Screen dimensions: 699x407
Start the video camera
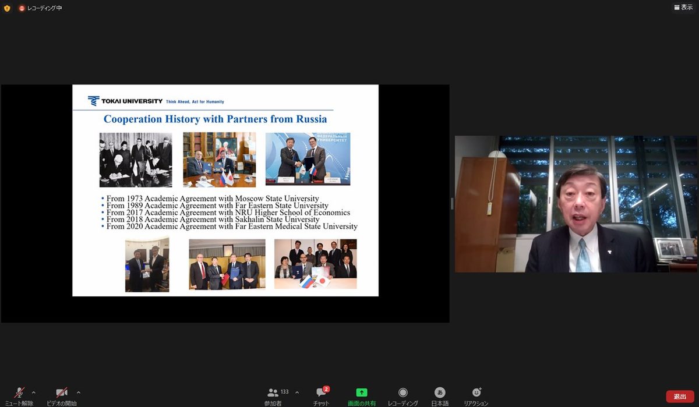tap(62, 396)
